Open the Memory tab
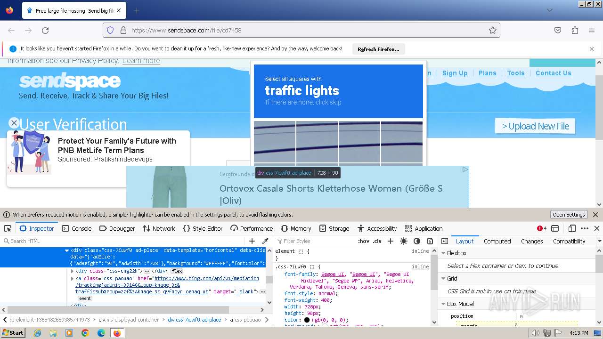 coord(296,228)
